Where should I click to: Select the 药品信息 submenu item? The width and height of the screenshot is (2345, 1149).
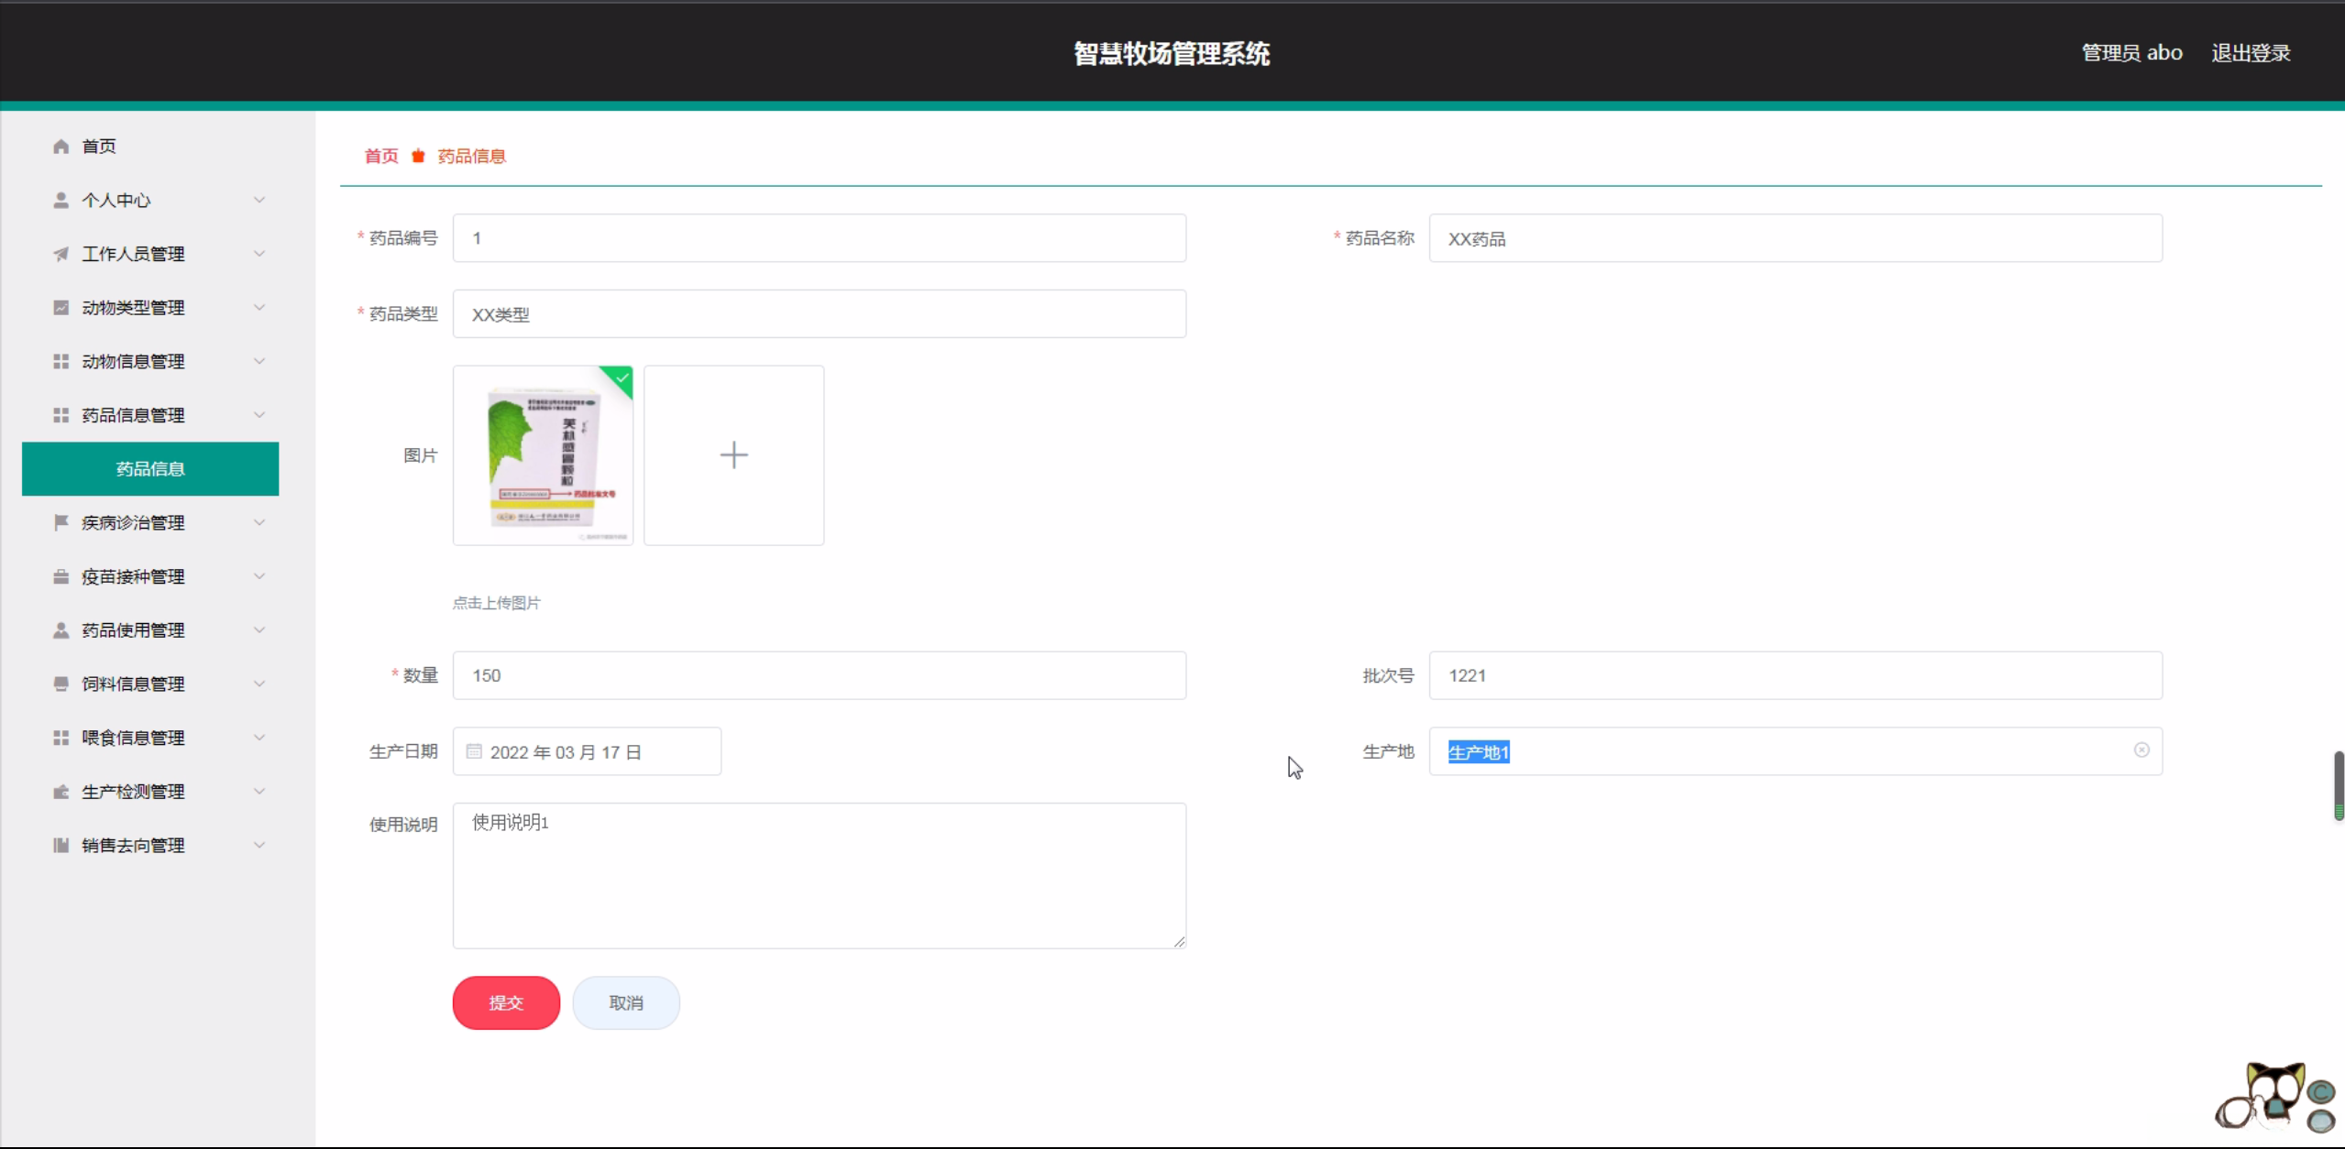[x=150, y=469]
